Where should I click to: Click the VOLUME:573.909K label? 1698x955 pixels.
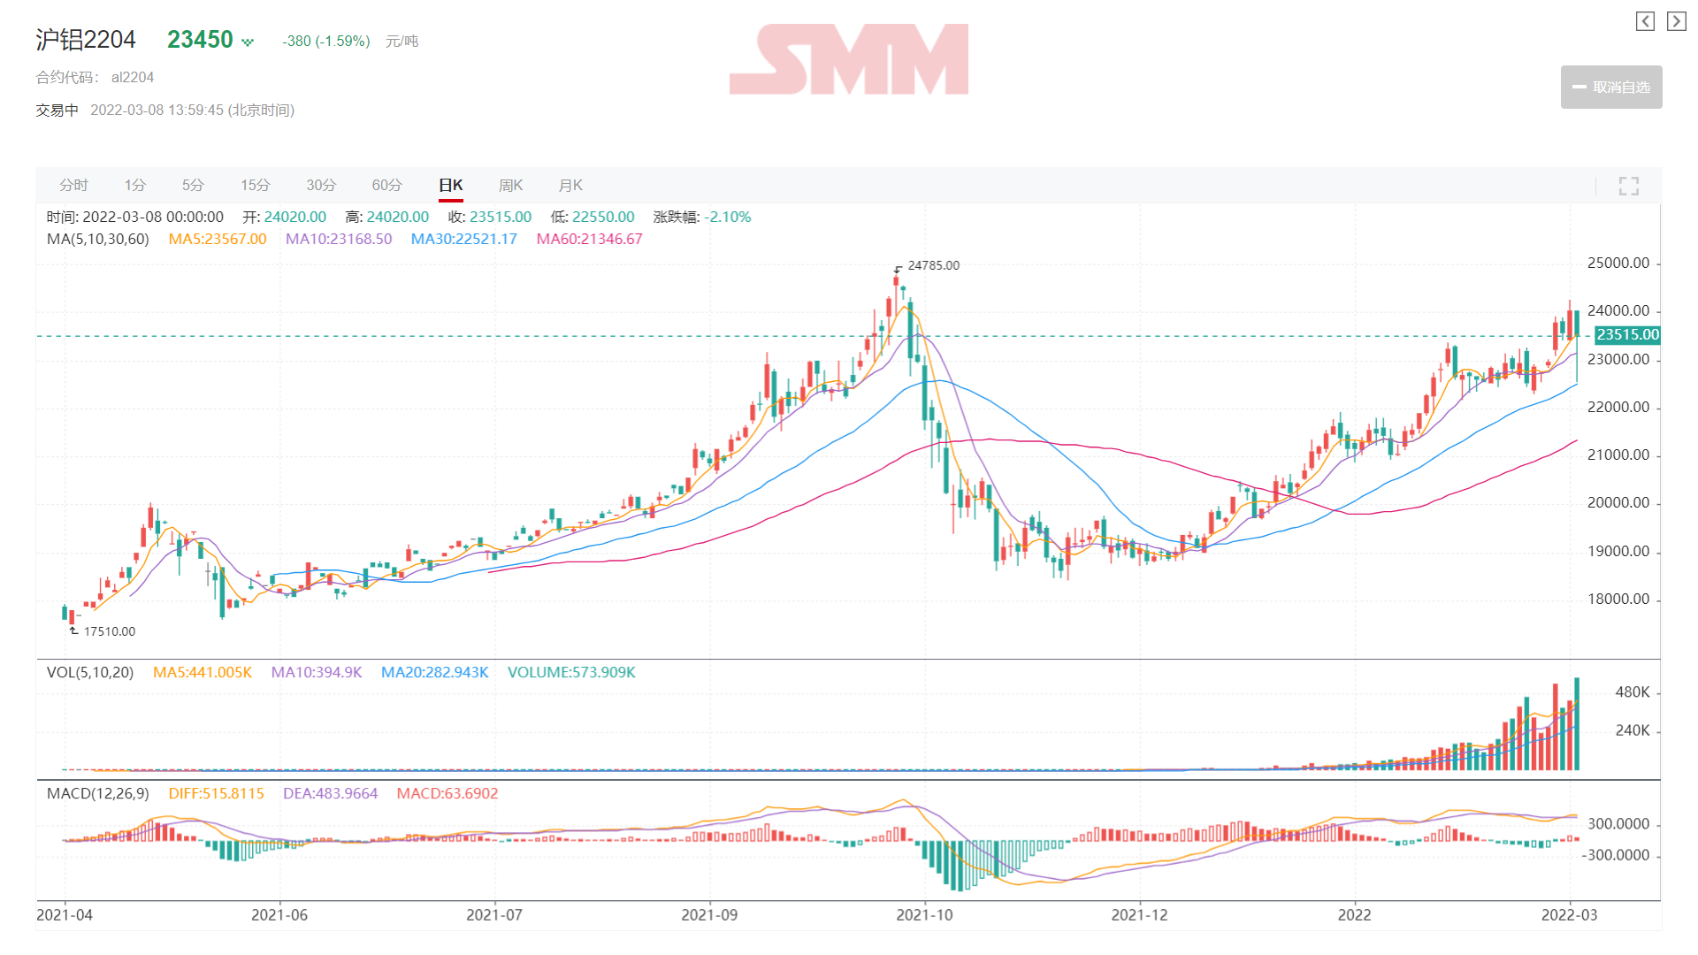click(571, 672)
